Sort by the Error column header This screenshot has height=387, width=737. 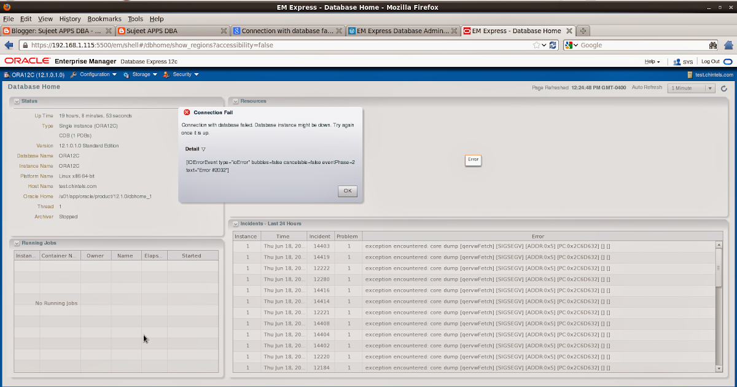[538, 236]
